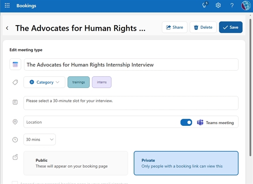Image resolution: width=253 pixels, height=184 pixels.
Task: Click the interns category tag
Action: pyautogui.click(x=102, y=82)
